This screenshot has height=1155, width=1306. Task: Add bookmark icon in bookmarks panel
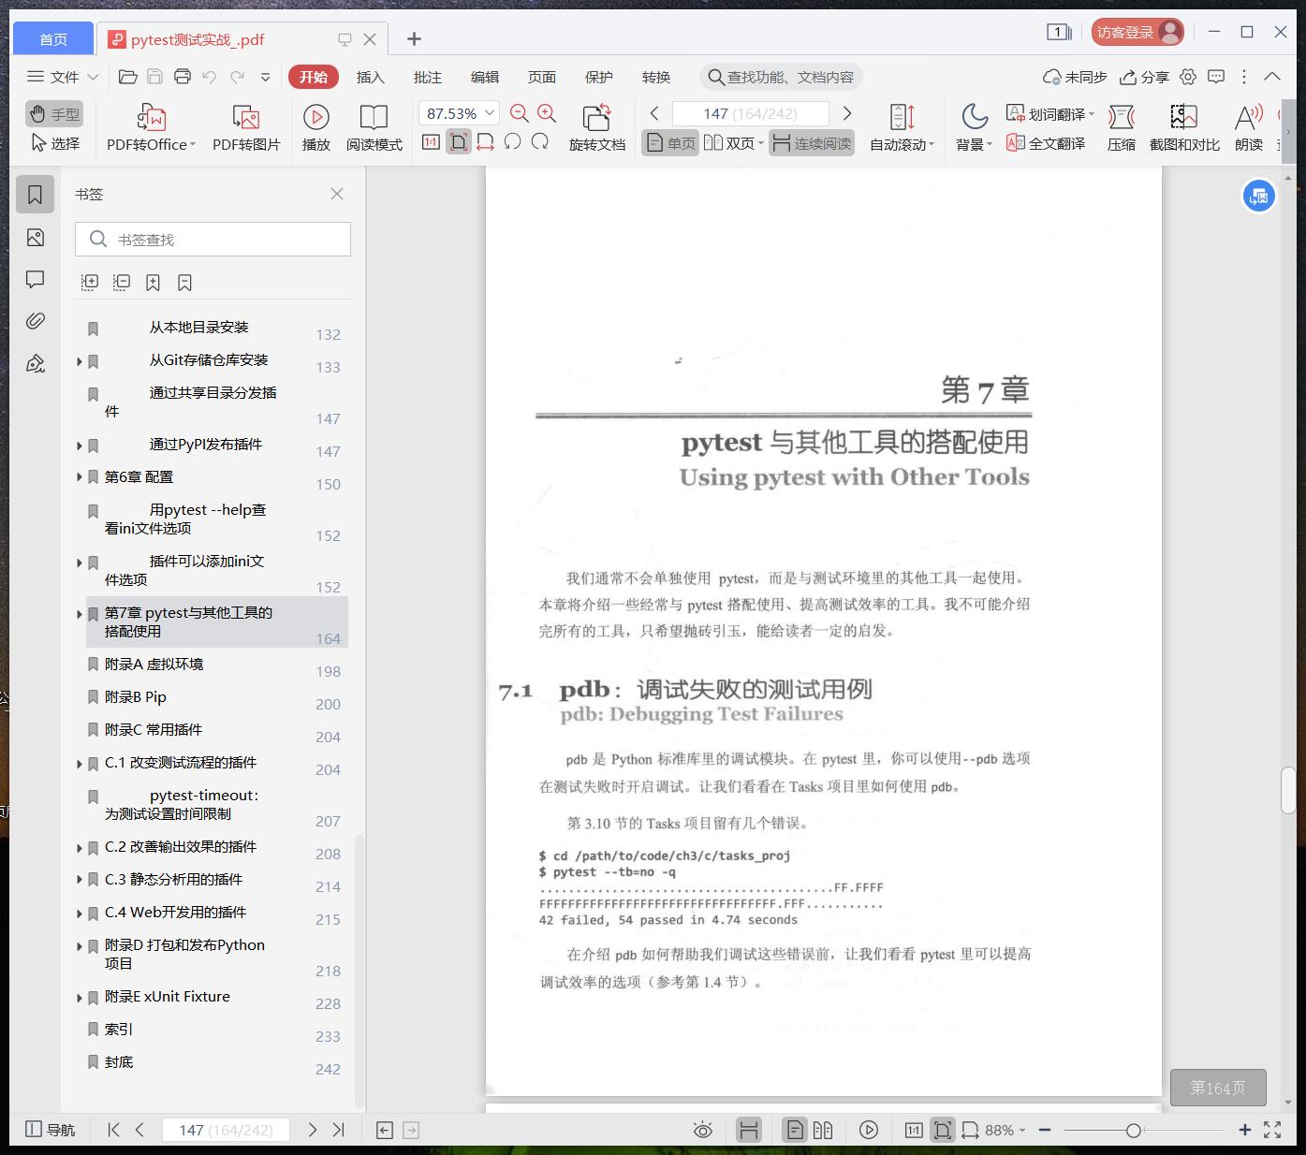[153, 282]
